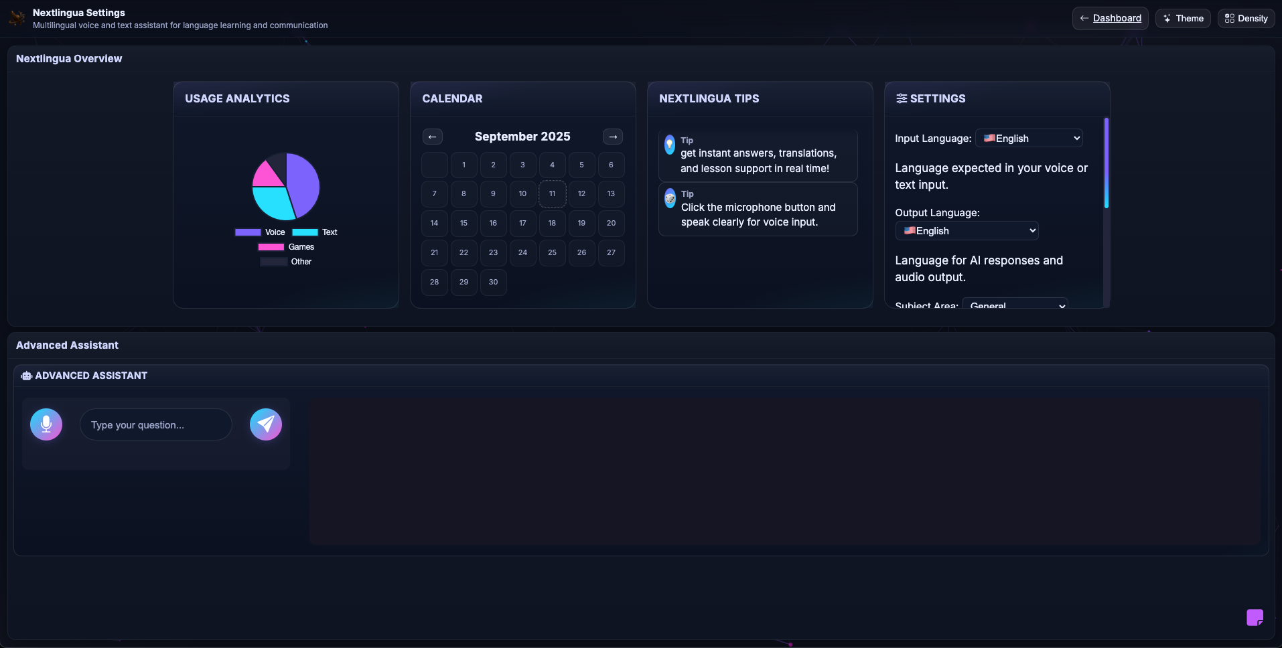Click calendar day 4
The height and width of the screenshot is (648, 1282).
553,165
